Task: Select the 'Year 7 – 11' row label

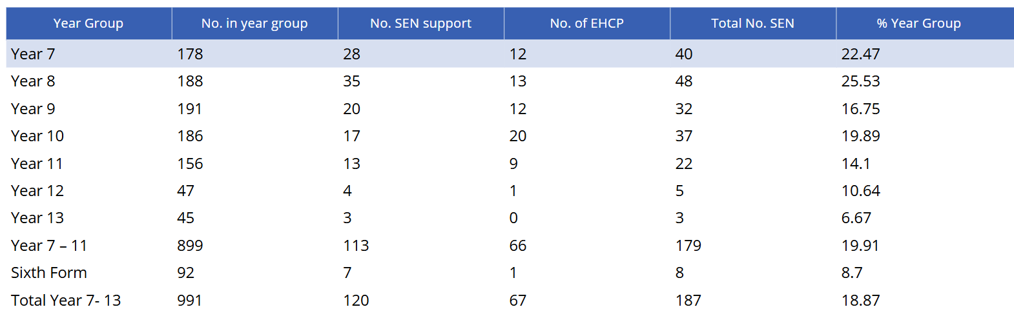Action: pos(49,246)
